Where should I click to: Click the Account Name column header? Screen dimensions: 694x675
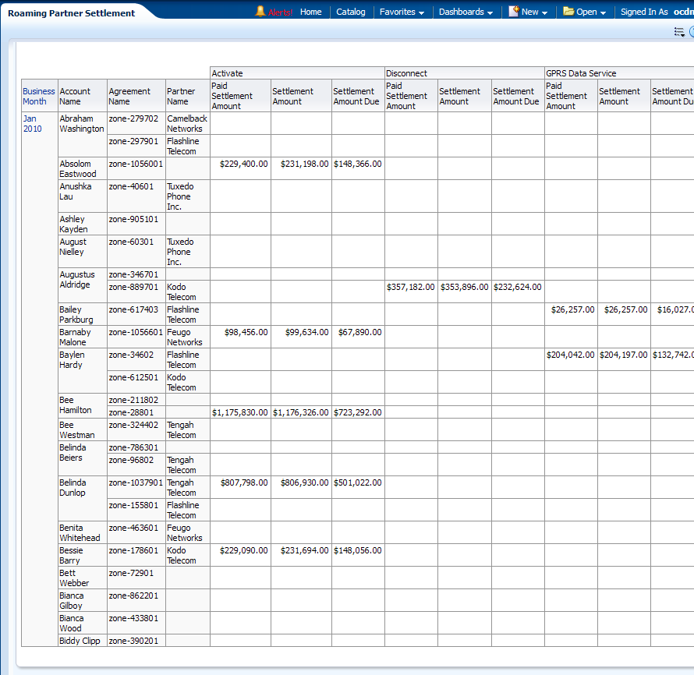click(x=75, y=96)
